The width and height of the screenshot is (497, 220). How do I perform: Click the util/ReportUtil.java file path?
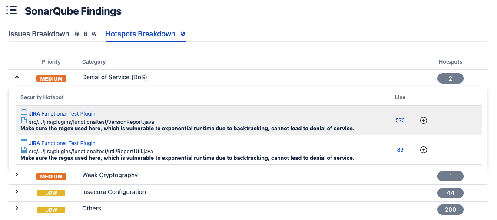pos(91,152)
